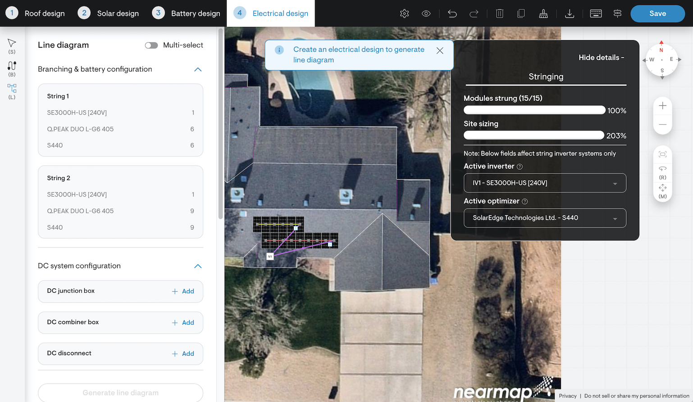
Task: Click the broom clear icon
Action: point(543,14)
